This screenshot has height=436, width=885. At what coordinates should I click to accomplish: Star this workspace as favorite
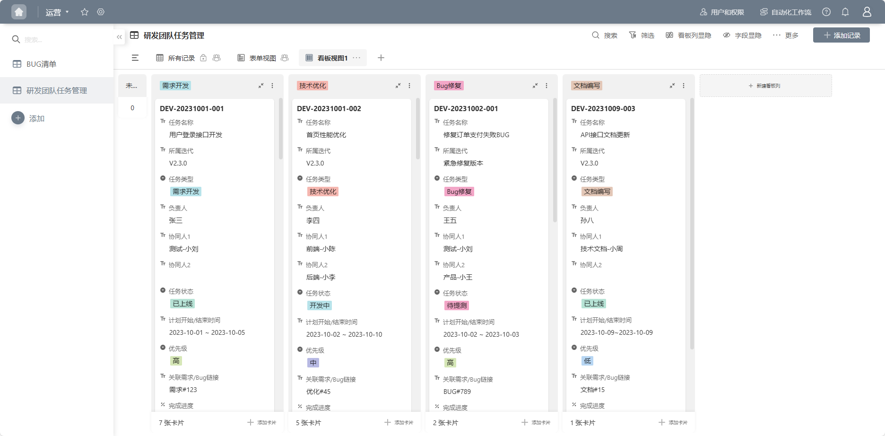(85, 12)
